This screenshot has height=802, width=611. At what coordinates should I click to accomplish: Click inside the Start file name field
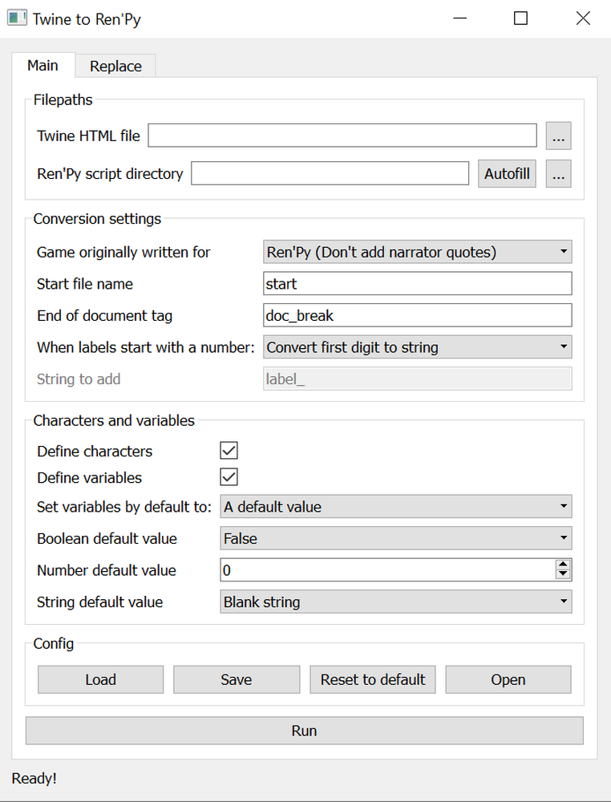tap(417, 283)
